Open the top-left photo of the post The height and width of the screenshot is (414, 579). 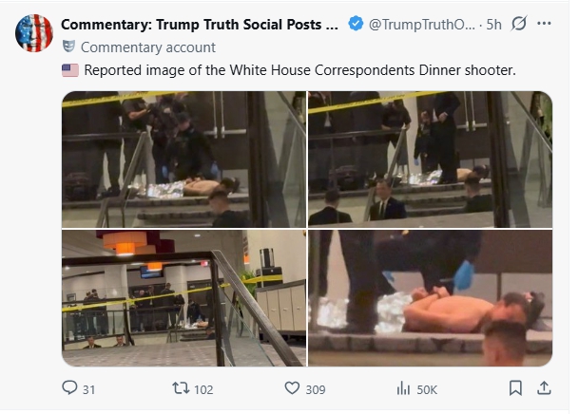pos(183,160)
